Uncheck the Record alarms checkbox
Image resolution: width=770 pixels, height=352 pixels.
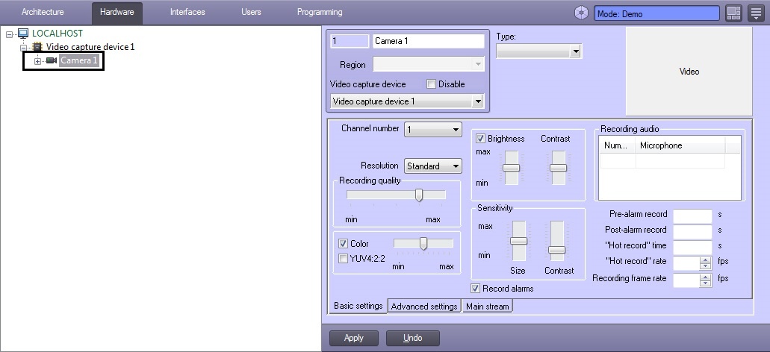tap(475, 289)
